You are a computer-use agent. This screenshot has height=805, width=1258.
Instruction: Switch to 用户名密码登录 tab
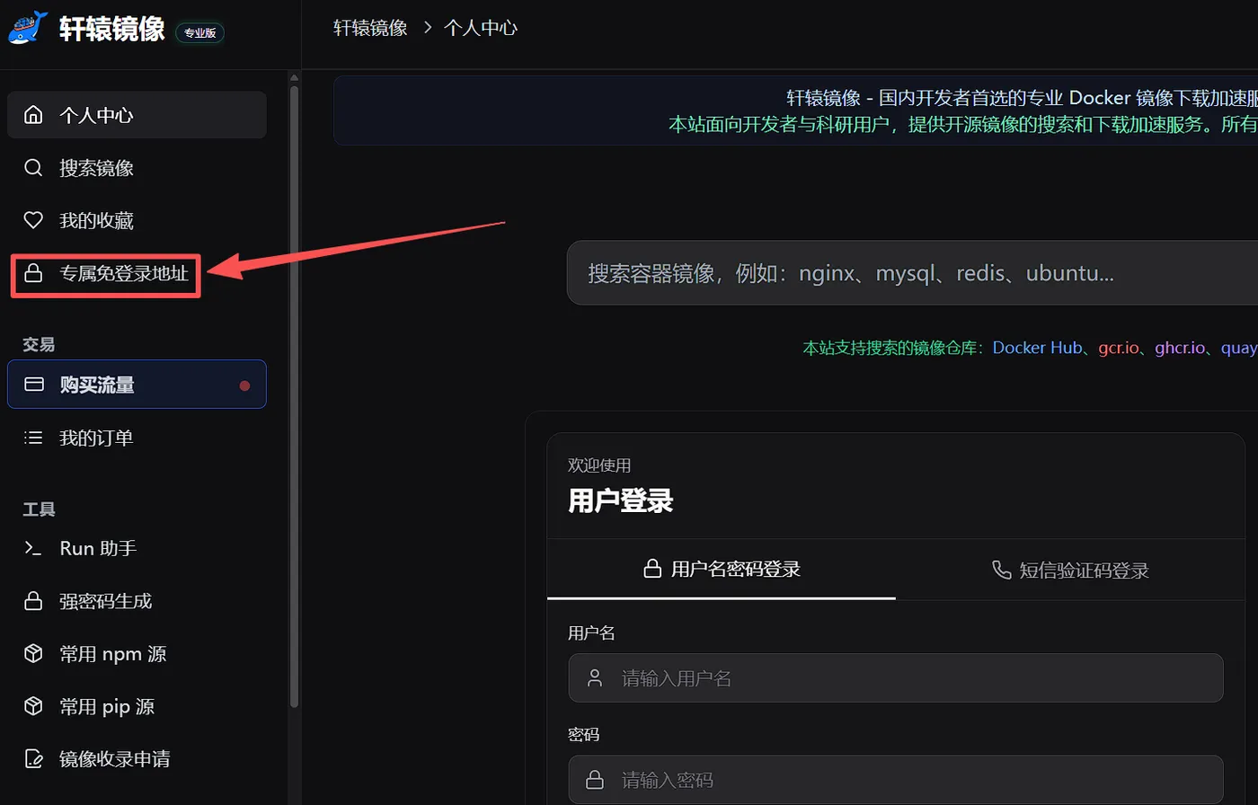click(722, 569)
